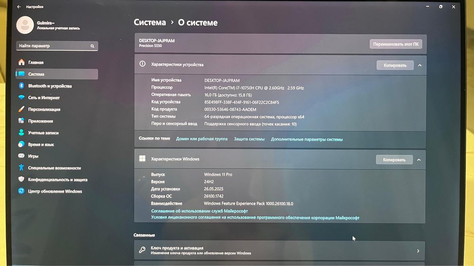Click Поддержка сенсорного ввода value
The image size is (474, 266).
250,124
